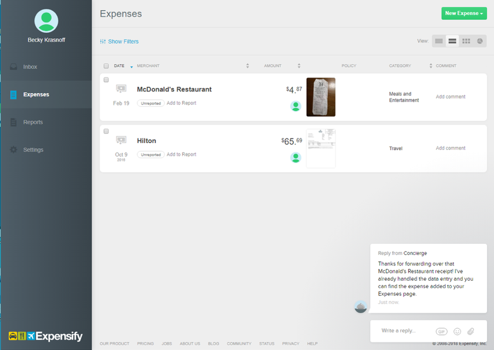Open the About Us footer link

click(x=190, y=344)
